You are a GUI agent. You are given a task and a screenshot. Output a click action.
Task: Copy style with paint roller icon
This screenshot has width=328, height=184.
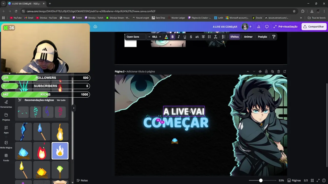tap(274, 37)
